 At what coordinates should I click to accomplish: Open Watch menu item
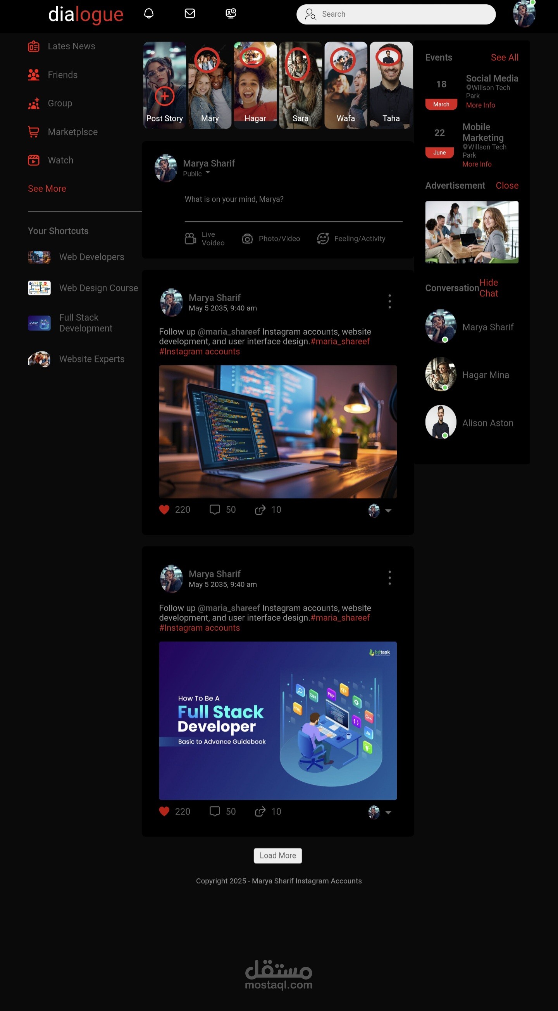60,160
